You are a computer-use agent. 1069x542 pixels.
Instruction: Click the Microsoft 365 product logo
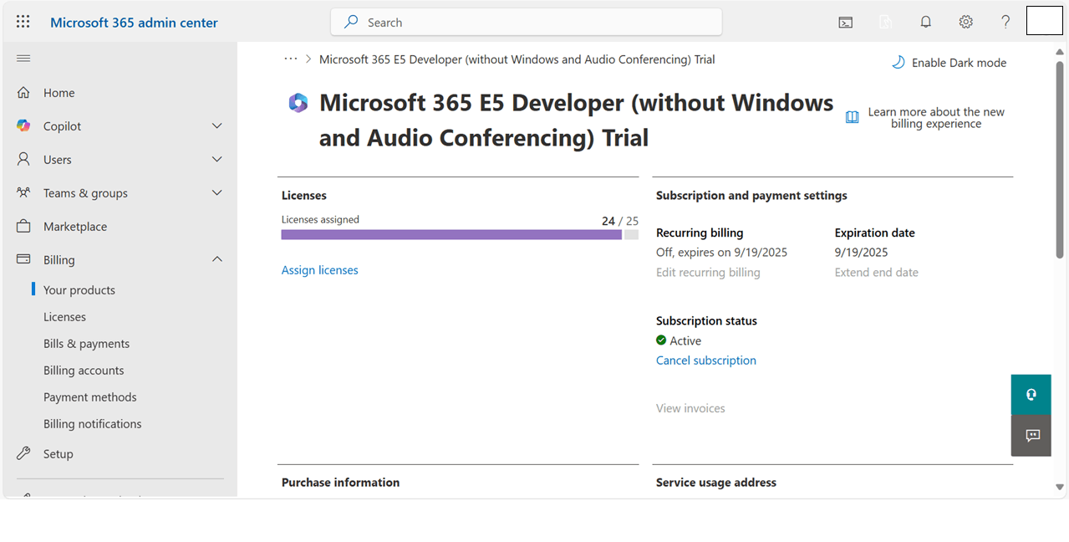point(298,103)
